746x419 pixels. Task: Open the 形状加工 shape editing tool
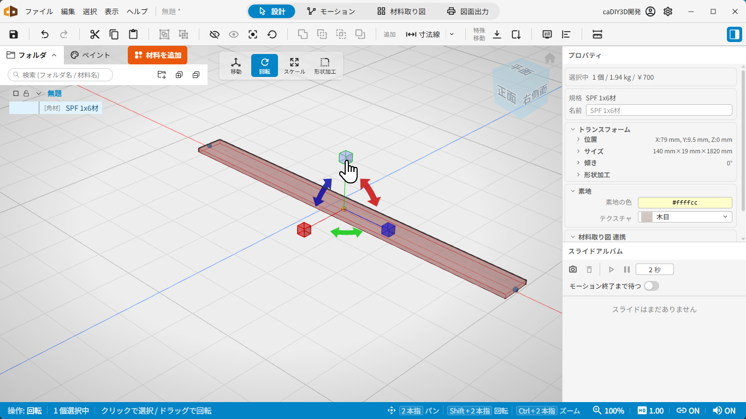coord(325,65)
